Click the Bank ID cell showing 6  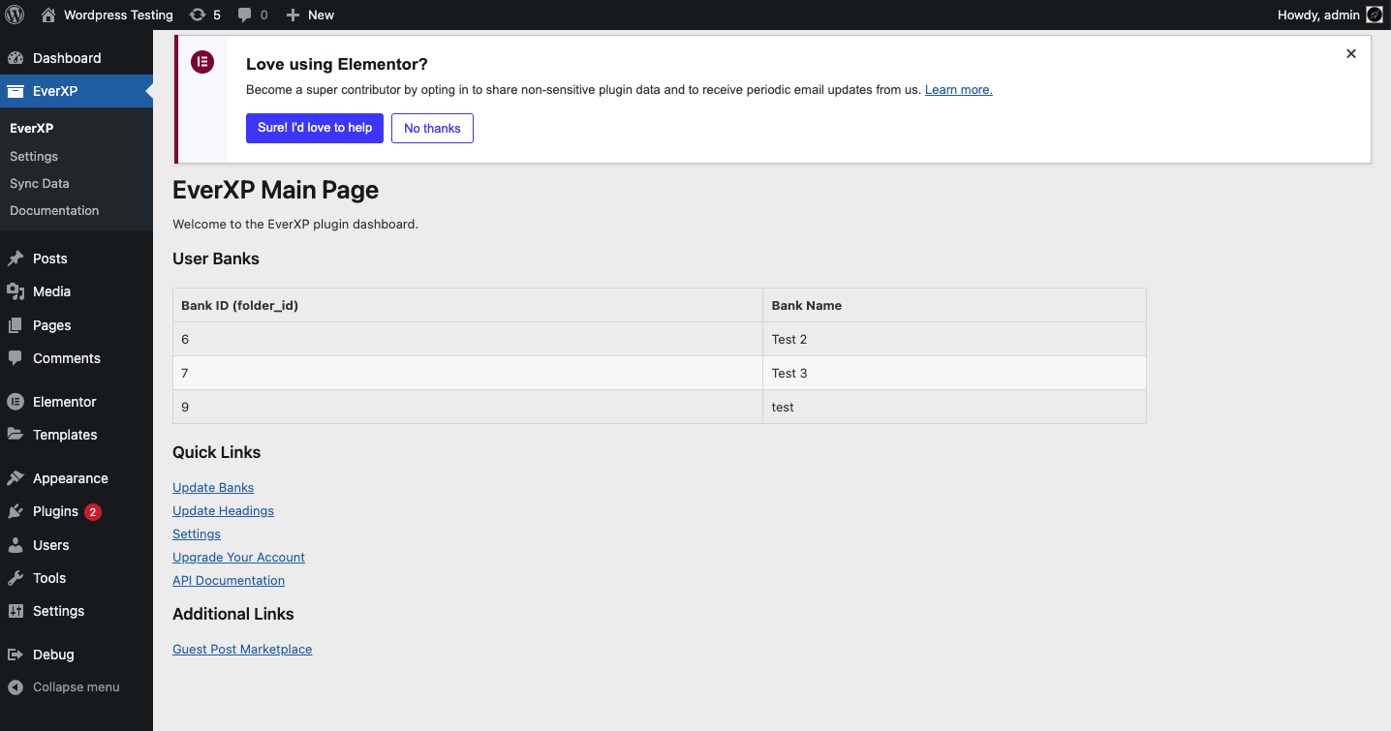468,339
